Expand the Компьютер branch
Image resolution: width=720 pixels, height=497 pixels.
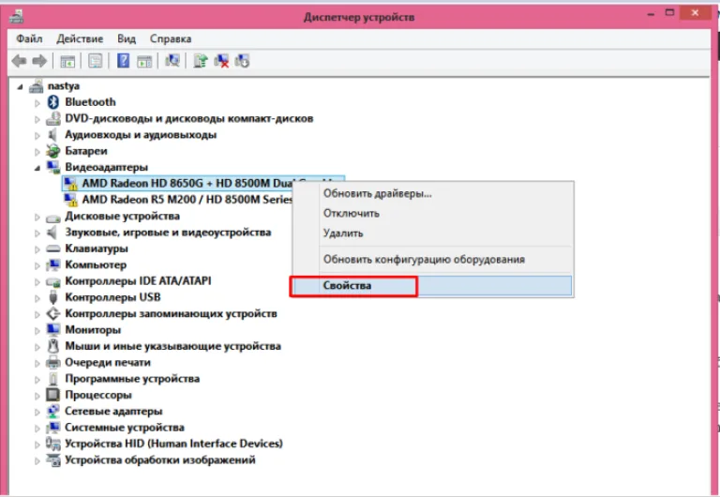[x=37, y=265]
